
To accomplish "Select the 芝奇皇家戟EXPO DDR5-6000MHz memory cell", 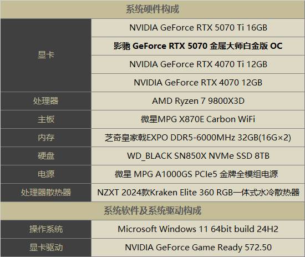I will pos(198,138).
